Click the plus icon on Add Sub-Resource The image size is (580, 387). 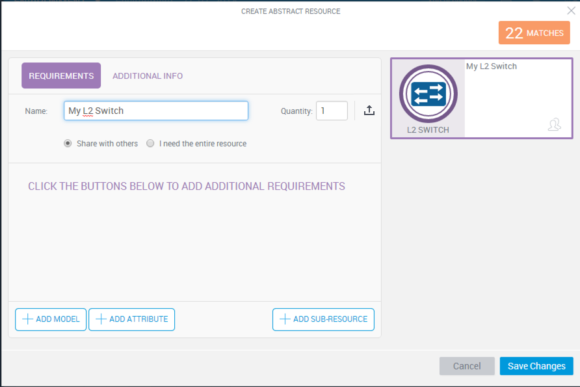coord(285,319)
